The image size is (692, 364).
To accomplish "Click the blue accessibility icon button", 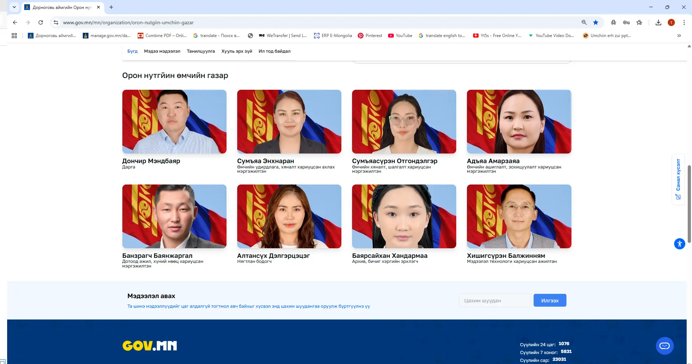I will point(680,244).
